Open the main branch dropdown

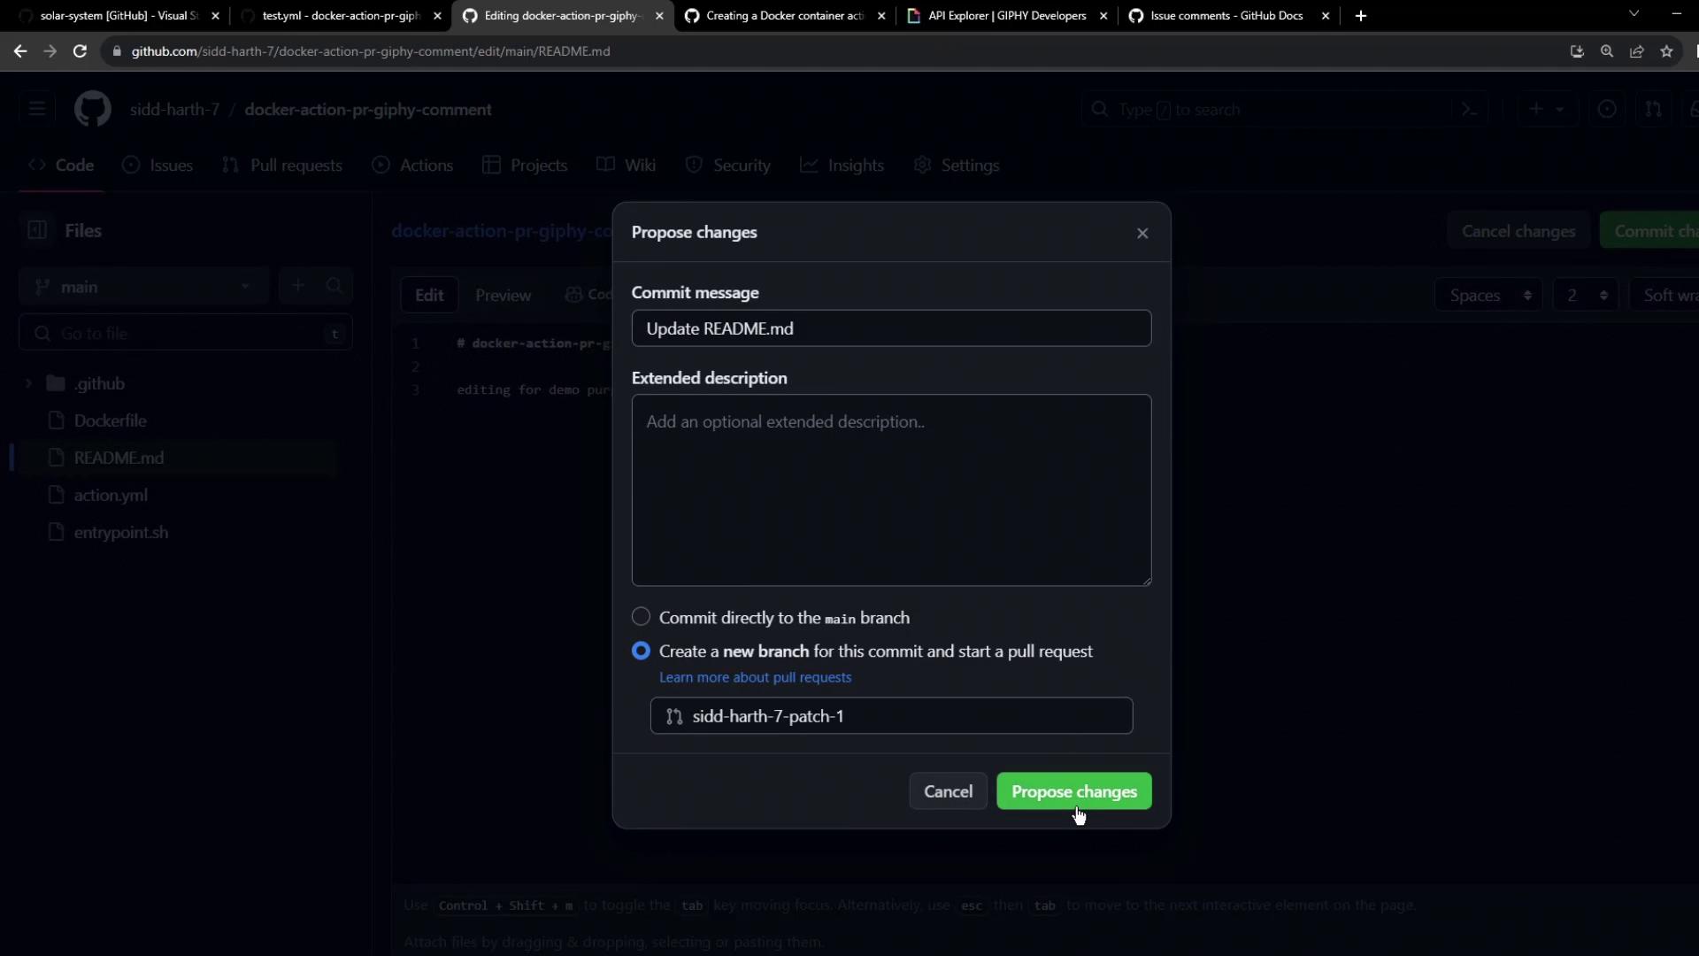[143, 287]
